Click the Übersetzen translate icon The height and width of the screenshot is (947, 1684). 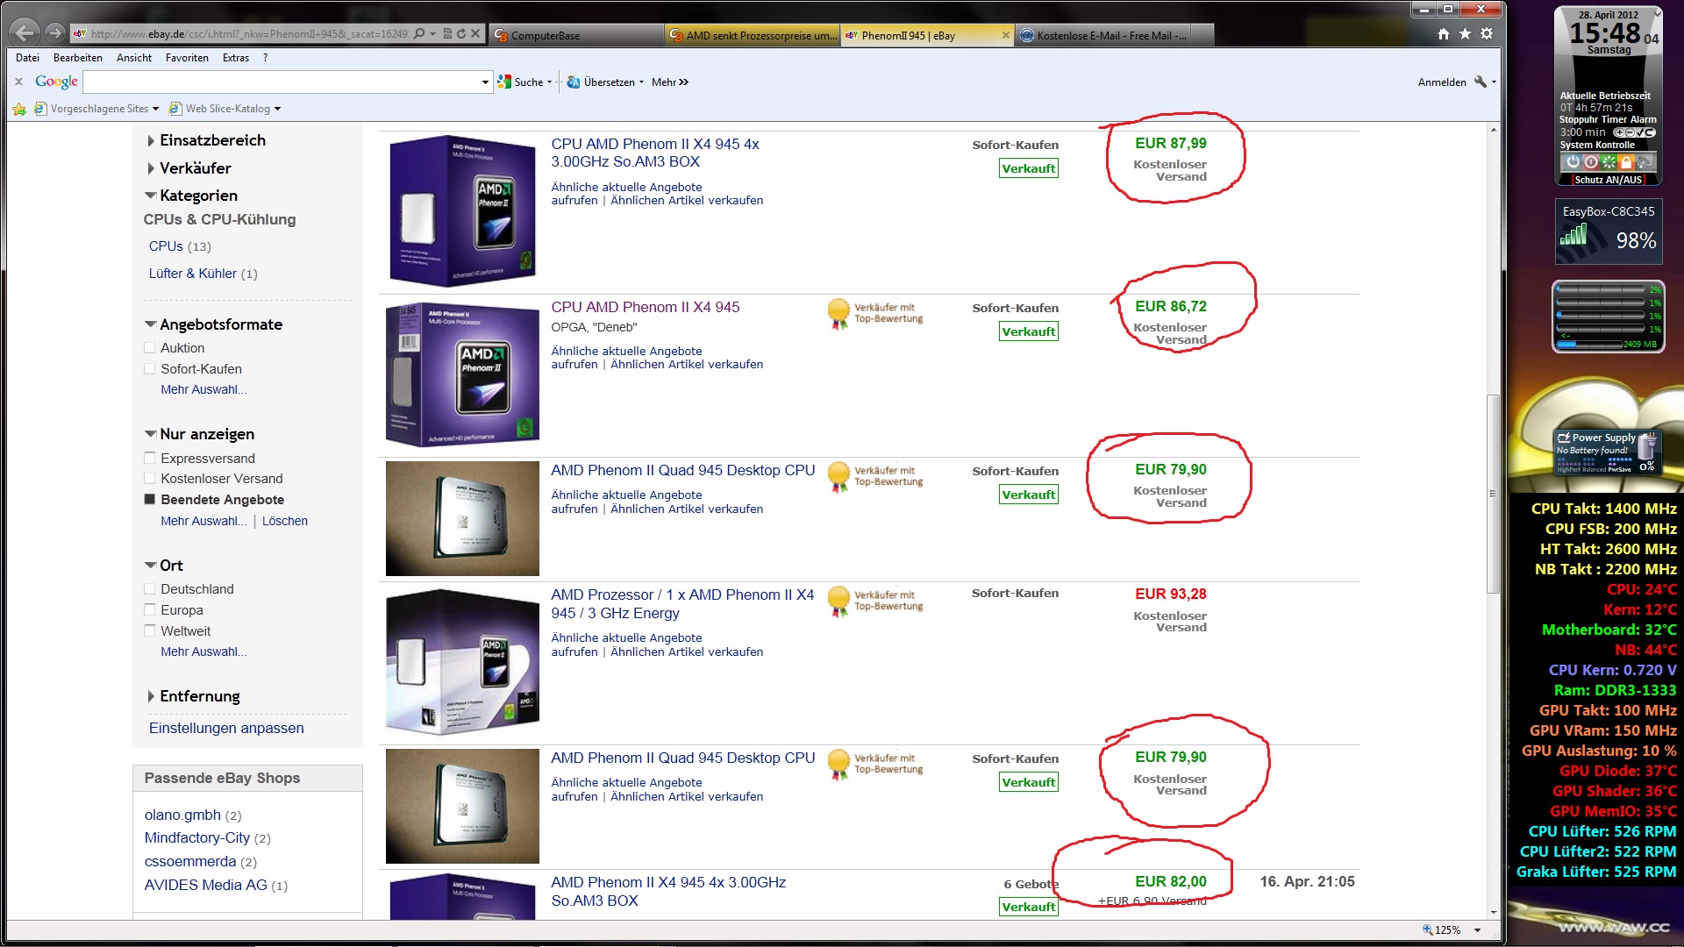pos(574,82)
